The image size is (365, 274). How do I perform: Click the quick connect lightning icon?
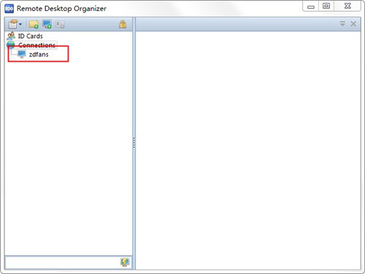point(125,262)
